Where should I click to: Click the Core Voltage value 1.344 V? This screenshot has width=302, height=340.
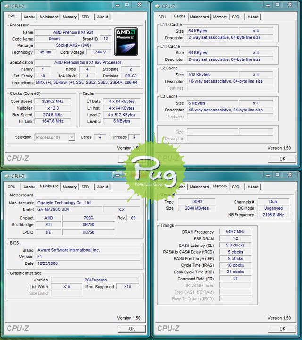coord(99,52)
